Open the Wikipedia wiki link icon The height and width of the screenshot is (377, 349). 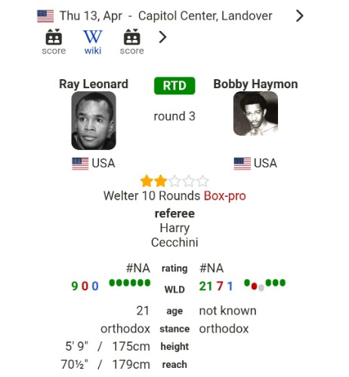click(93, 41)
